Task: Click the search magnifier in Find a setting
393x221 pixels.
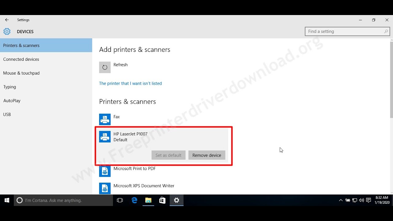Action: [386, 31]
